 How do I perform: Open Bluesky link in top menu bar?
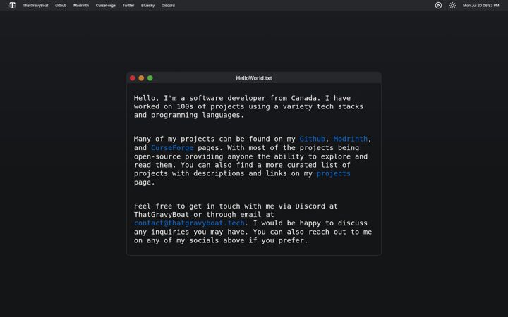point(147,6)
